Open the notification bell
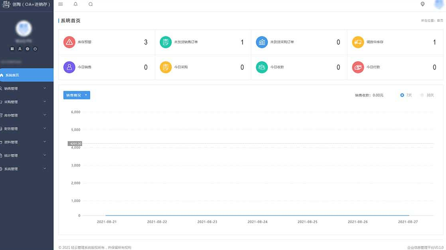 [76, 4]
